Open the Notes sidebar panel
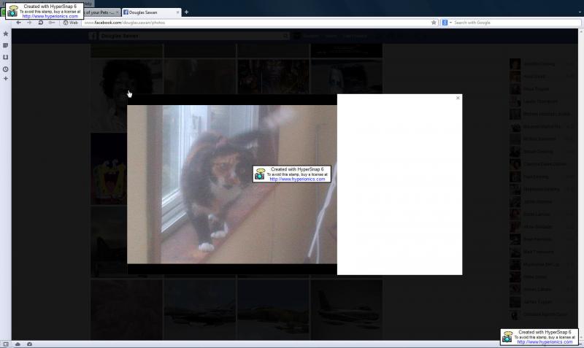This screenshot has width=584, height=348. pyautogui.click(x=6, y=45)
